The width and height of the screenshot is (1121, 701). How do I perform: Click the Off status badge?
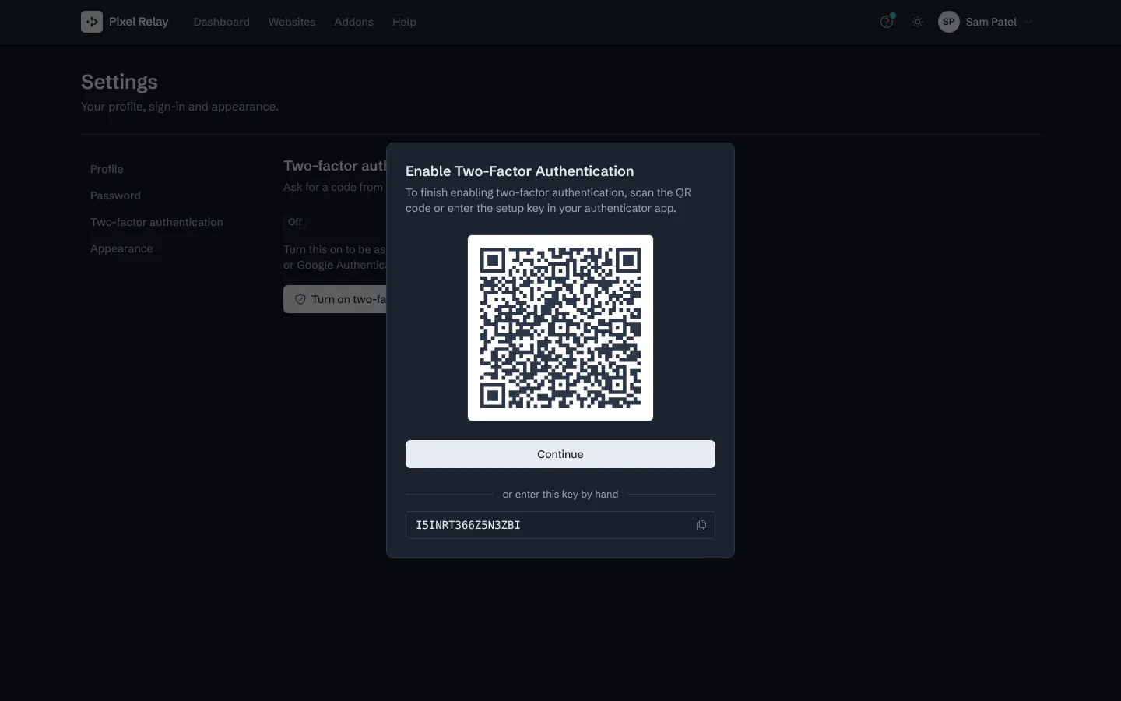295,222
